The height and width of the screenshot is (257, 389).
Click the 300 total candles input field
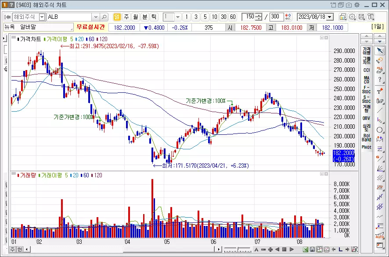[276, 17]
